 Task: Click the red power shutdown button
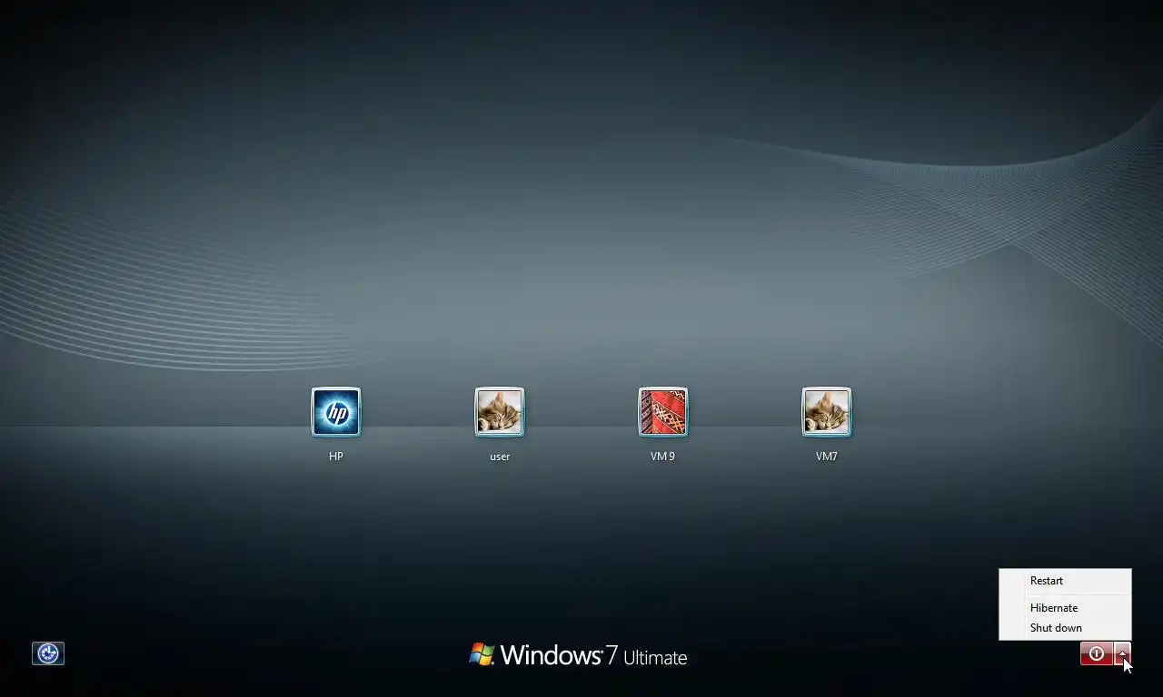click(x=1097, y=653)
